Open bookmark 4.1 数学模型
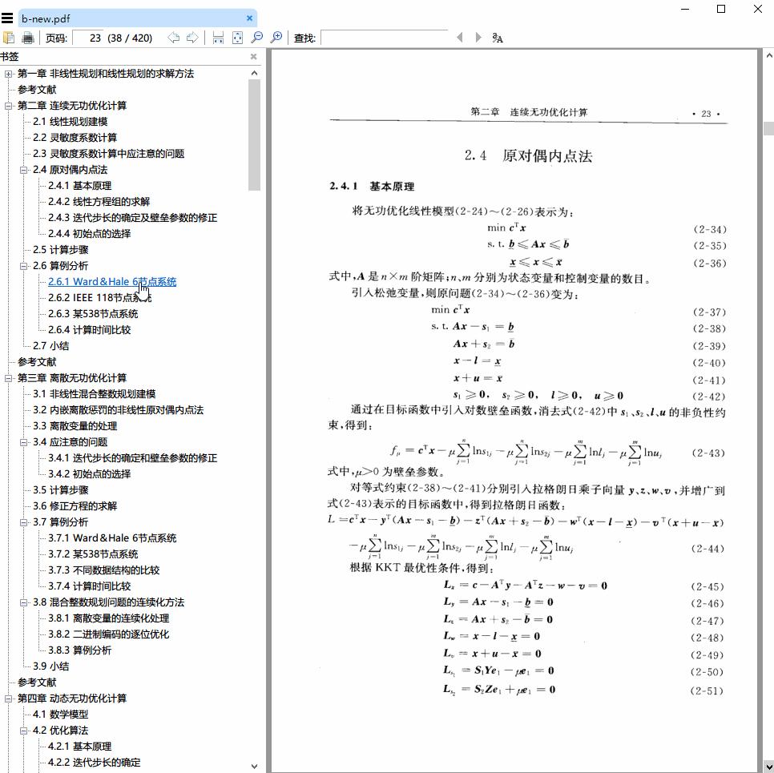The image size is (774, 773). click(x=61, y=715)
